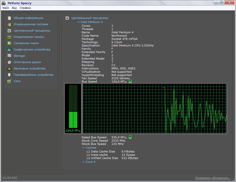
Task: Click the L1 Data Cache Size value 8 KBytes
Action: click(128, 151)
